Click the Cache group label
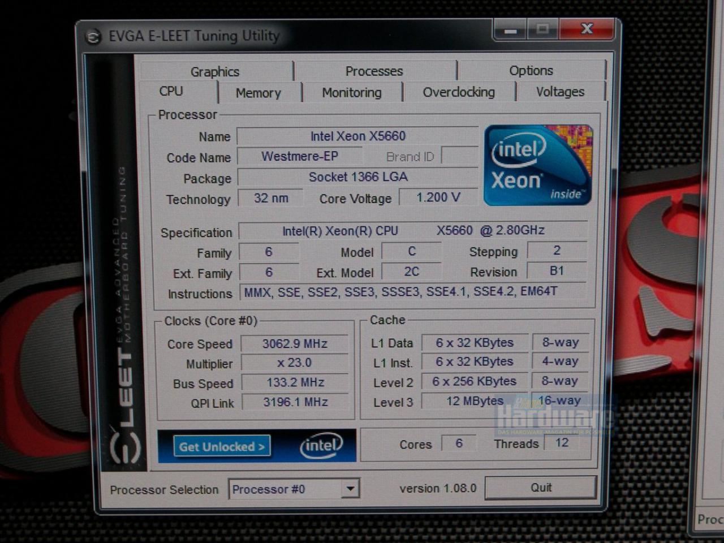The width and height of the screenshot is (724, 543). 387,320
